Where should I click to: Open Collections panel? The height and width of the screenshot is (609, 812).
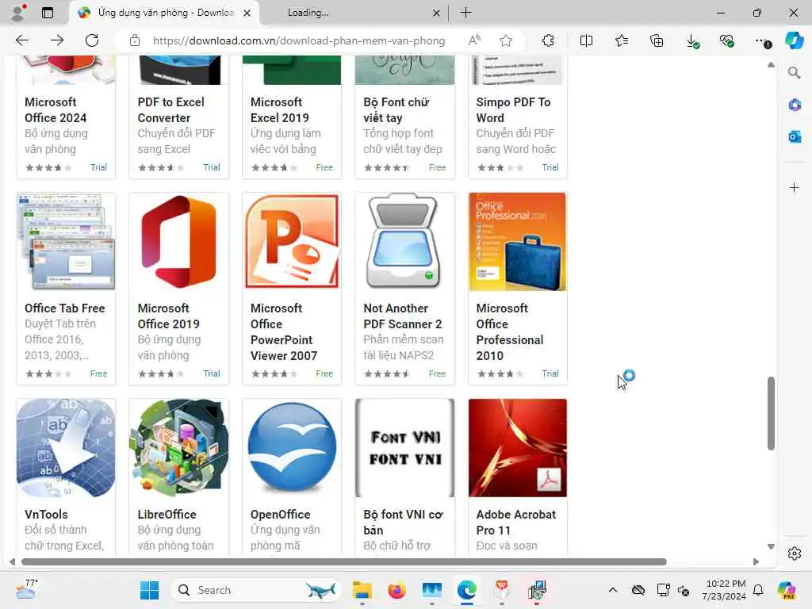(657, 40)
